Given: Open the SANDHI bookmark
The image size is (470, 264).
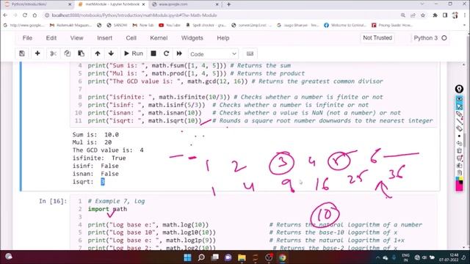Looking at the screenshot, I should click(x=117, y=25).
